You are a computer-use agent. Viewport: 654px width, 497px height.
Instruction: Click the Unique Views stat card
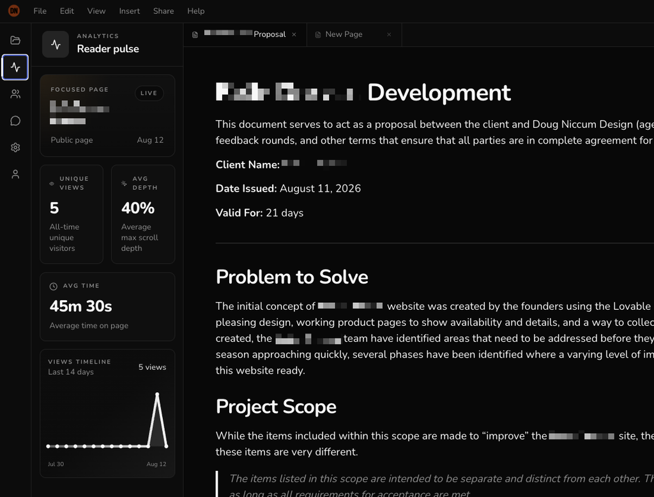[72, 214]
